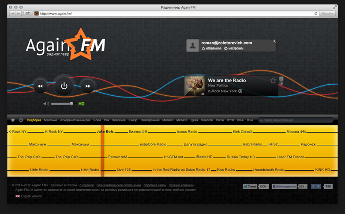The image size is (345, 214).
Task: Show favorites via heart icon in genre bar
Action: click(x=13, y=120)
